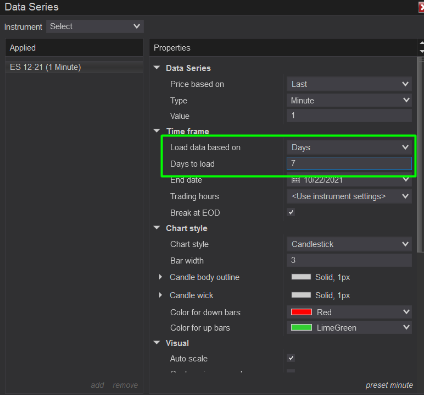Disable the Auto scale checkbox
The image size is (424, 395).
[x=291, y=358]
